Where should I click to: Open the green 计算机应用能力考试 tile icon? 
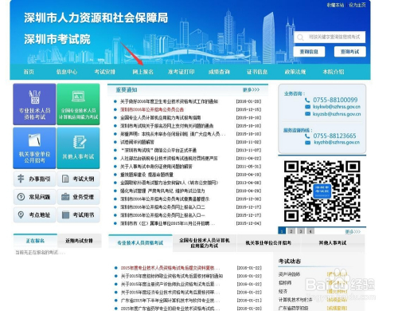pos(78,96)
